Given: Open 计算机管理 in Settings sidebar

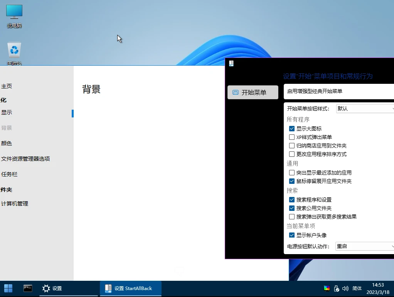Looking at the screenshot, I should click(x=15, y=204).
